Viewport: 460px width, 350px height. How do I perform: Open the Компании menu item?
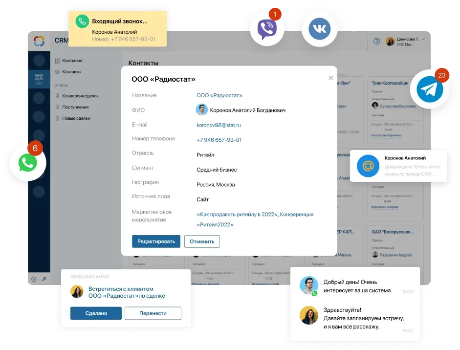[x=72, y=61]
